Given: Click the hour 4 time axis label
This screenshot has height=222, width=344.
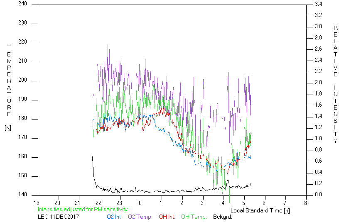Looking at the screenshot, I should pyautogui.click(x=223, y=203).
